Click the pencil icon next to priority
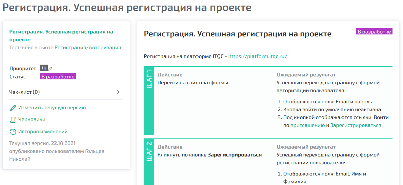 click(x=50, y=69)
